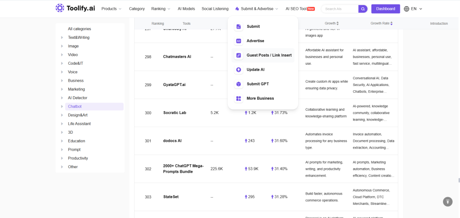Click the Search AIs input field
The image size is (460, 218).
point(340,9)
